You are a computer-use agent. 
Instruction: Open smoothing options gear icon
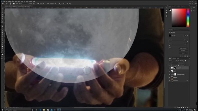(60, 4)
